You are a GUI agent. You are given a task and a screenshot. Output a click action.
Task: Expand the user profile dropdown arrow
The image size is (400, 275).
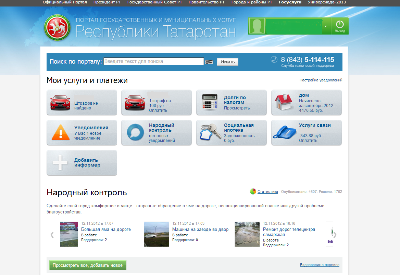point(326,26)
